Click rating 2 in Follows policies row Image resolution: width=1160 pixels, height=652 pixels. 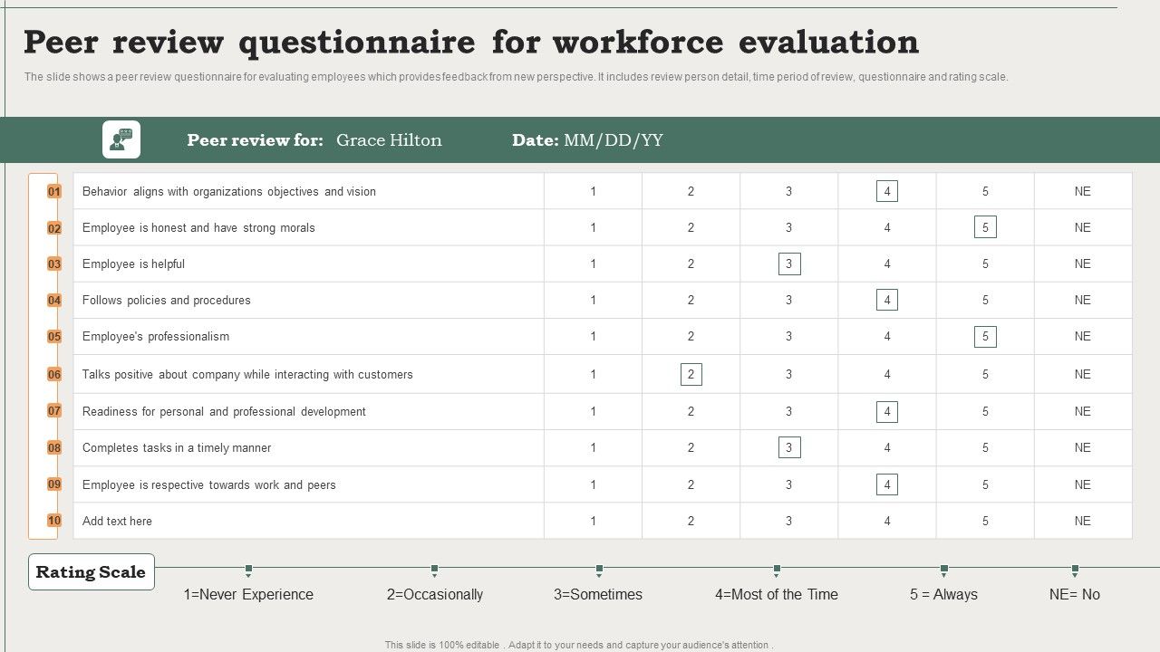pos(691,300)
